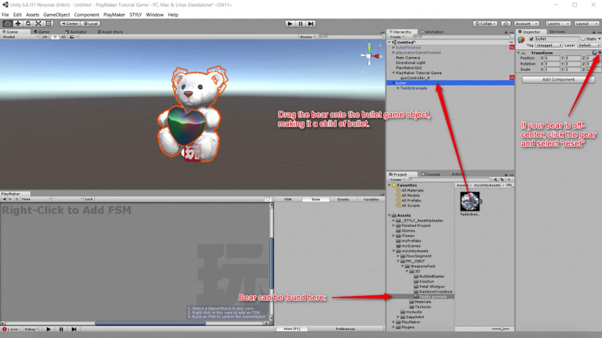Open the Gizmos dropdown
The width and height of the screenshot is (602, 338).
click(307, 37)
